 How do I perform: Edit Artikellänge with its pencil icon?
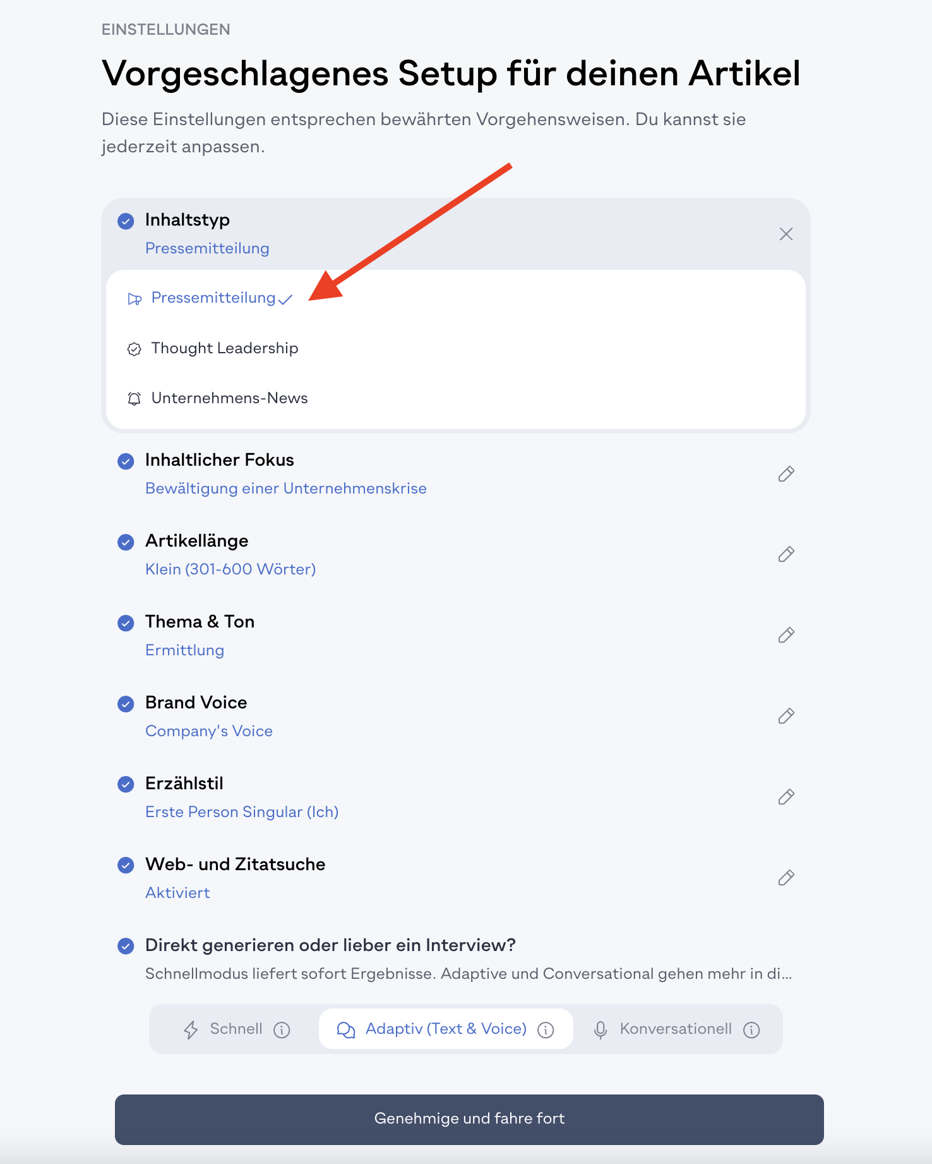pyautogui.click(x=786, y=555)
